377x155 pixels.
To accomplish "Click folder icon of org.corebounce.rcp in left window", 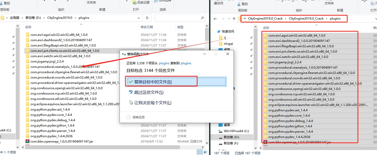I will [27, 93].
